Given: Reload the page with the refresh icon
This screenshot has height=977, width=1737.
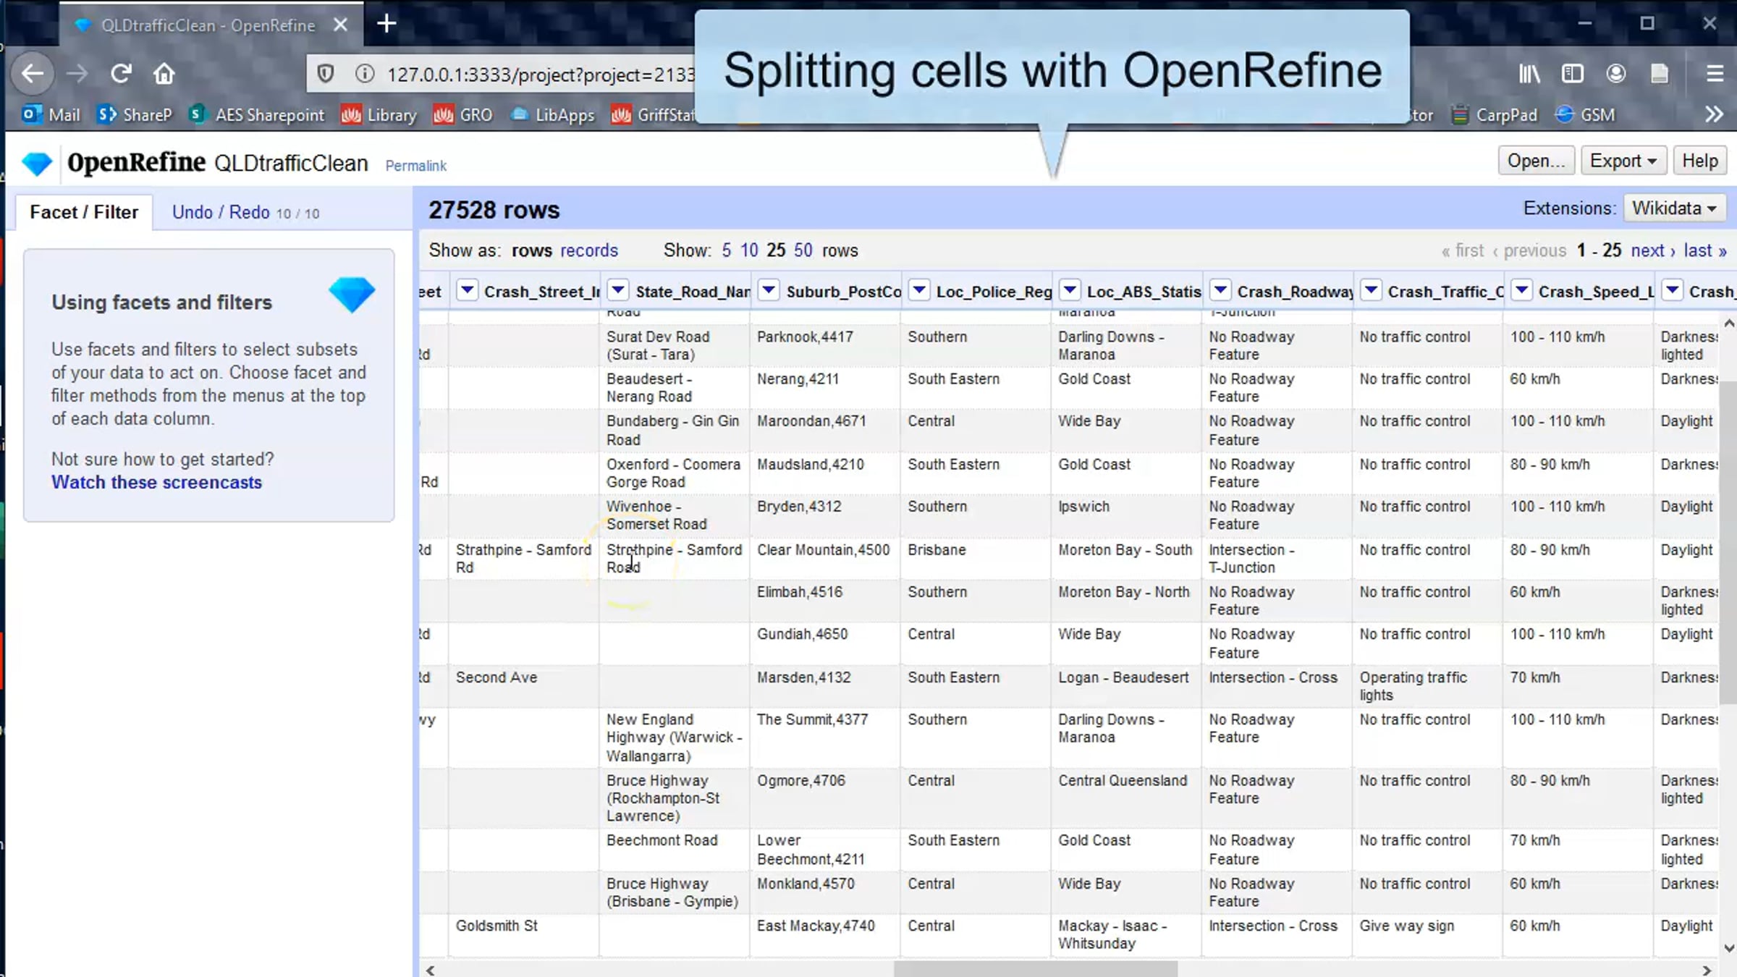Looking at the screenshot, I should click(121, 73).
